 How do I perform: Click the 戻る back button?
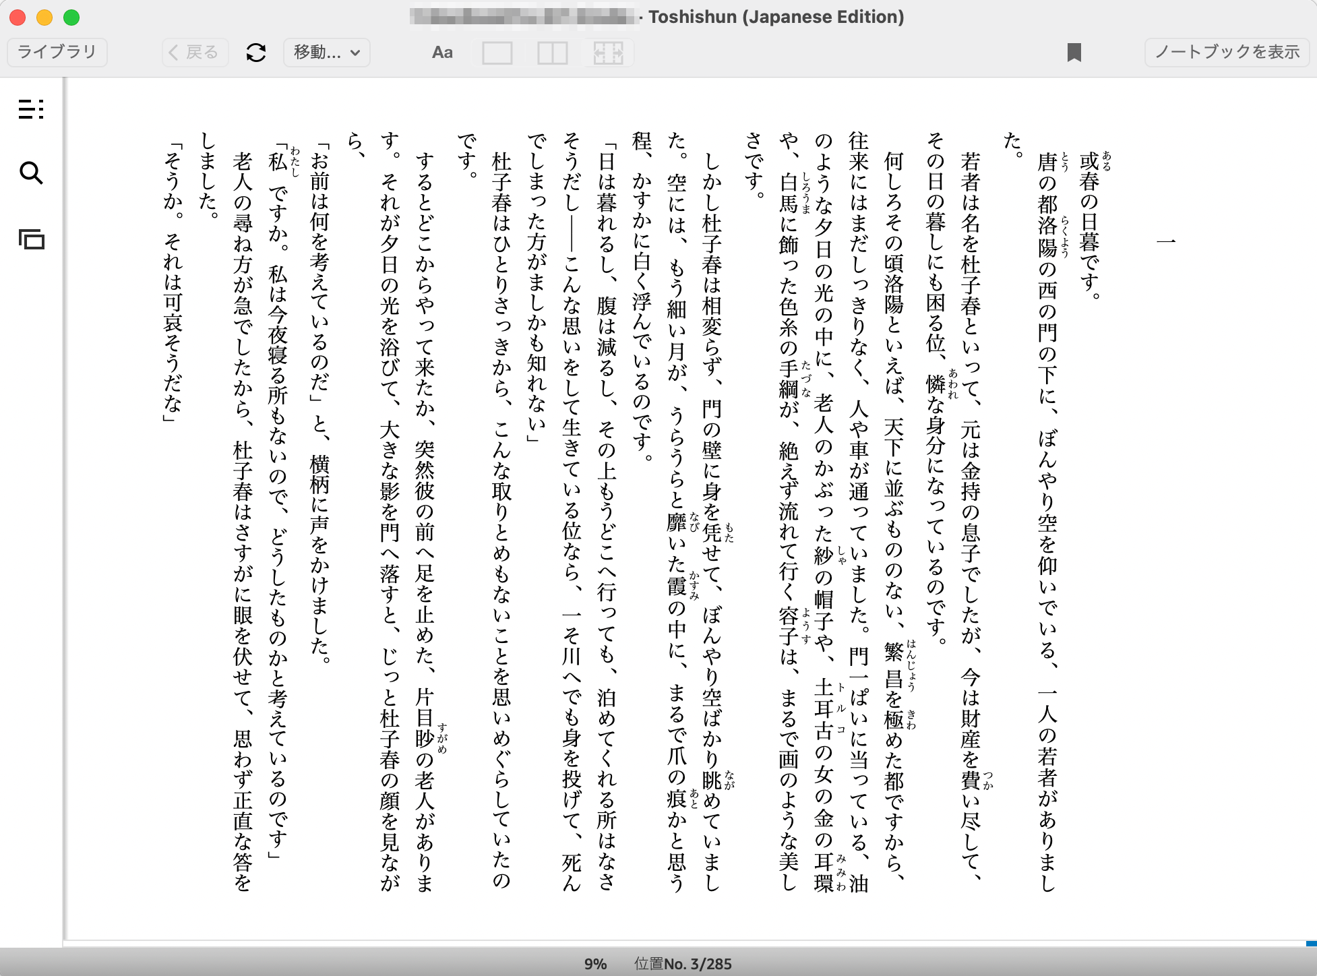195,53
